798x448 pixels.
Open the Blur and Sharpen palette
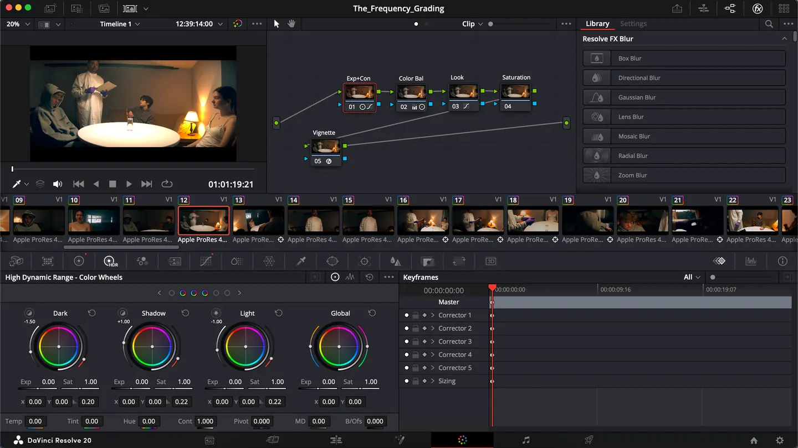pyautogui.click(x=395, y=261)
